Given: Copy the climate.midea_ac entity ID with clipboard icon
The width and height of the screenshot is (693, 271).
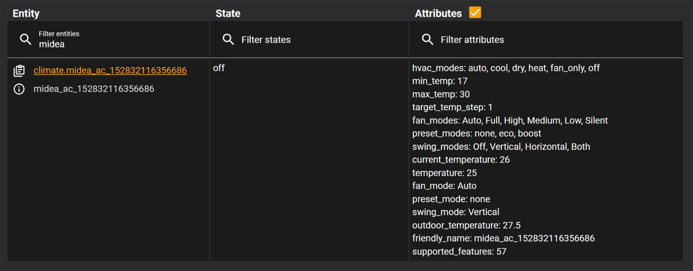Looking at the screenshot, I should (19, 71).
